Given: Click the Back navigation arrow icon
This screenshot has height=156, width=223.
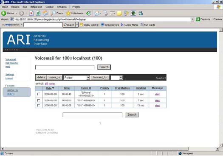Looking at the screenshot, I should (x=4, y=13).
